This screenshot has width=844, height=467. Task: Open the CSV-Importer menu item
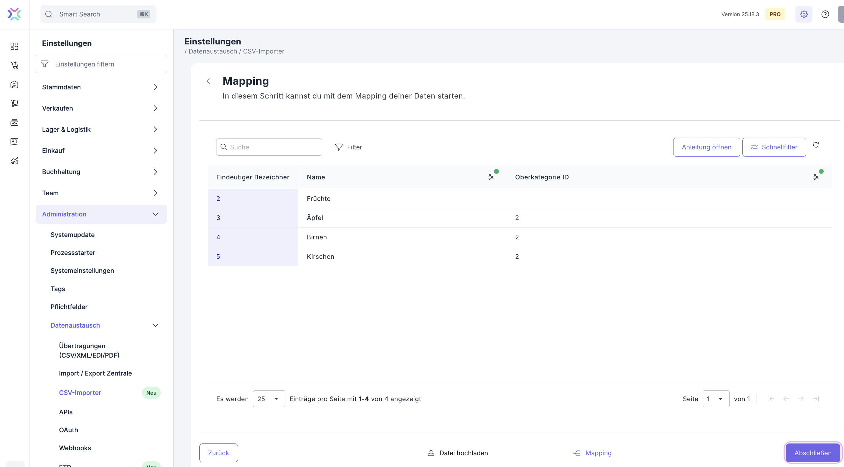[x=80, y=392]
